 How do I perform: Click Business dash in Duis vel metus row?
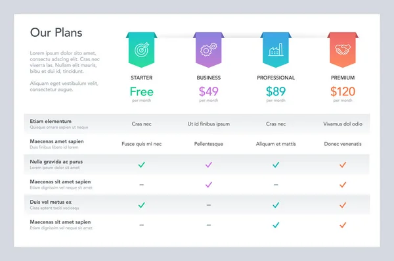click(x=209, y=205)
